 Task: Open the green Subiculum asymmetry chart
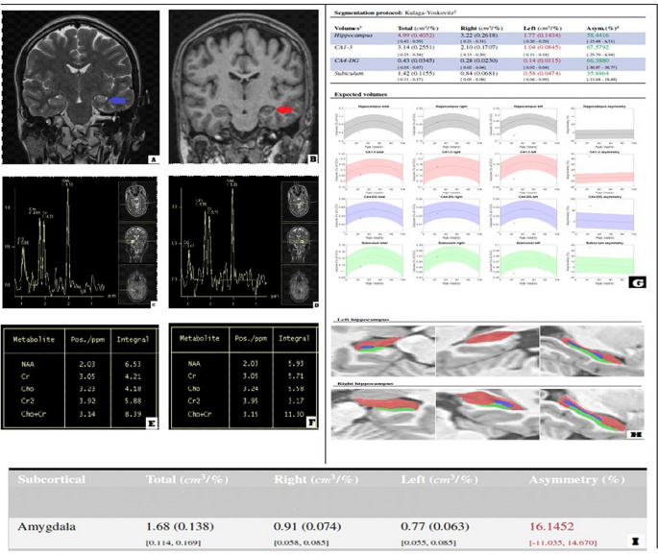(x=601, y=261)
